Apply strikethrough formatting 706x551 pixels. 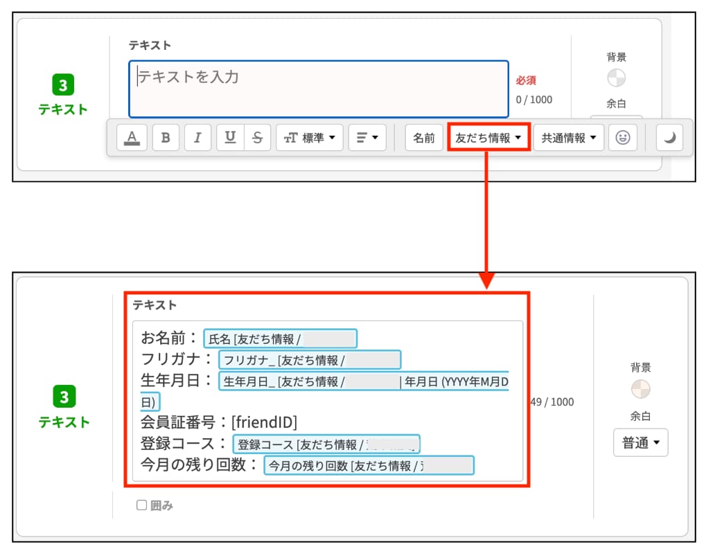(258, 138)
